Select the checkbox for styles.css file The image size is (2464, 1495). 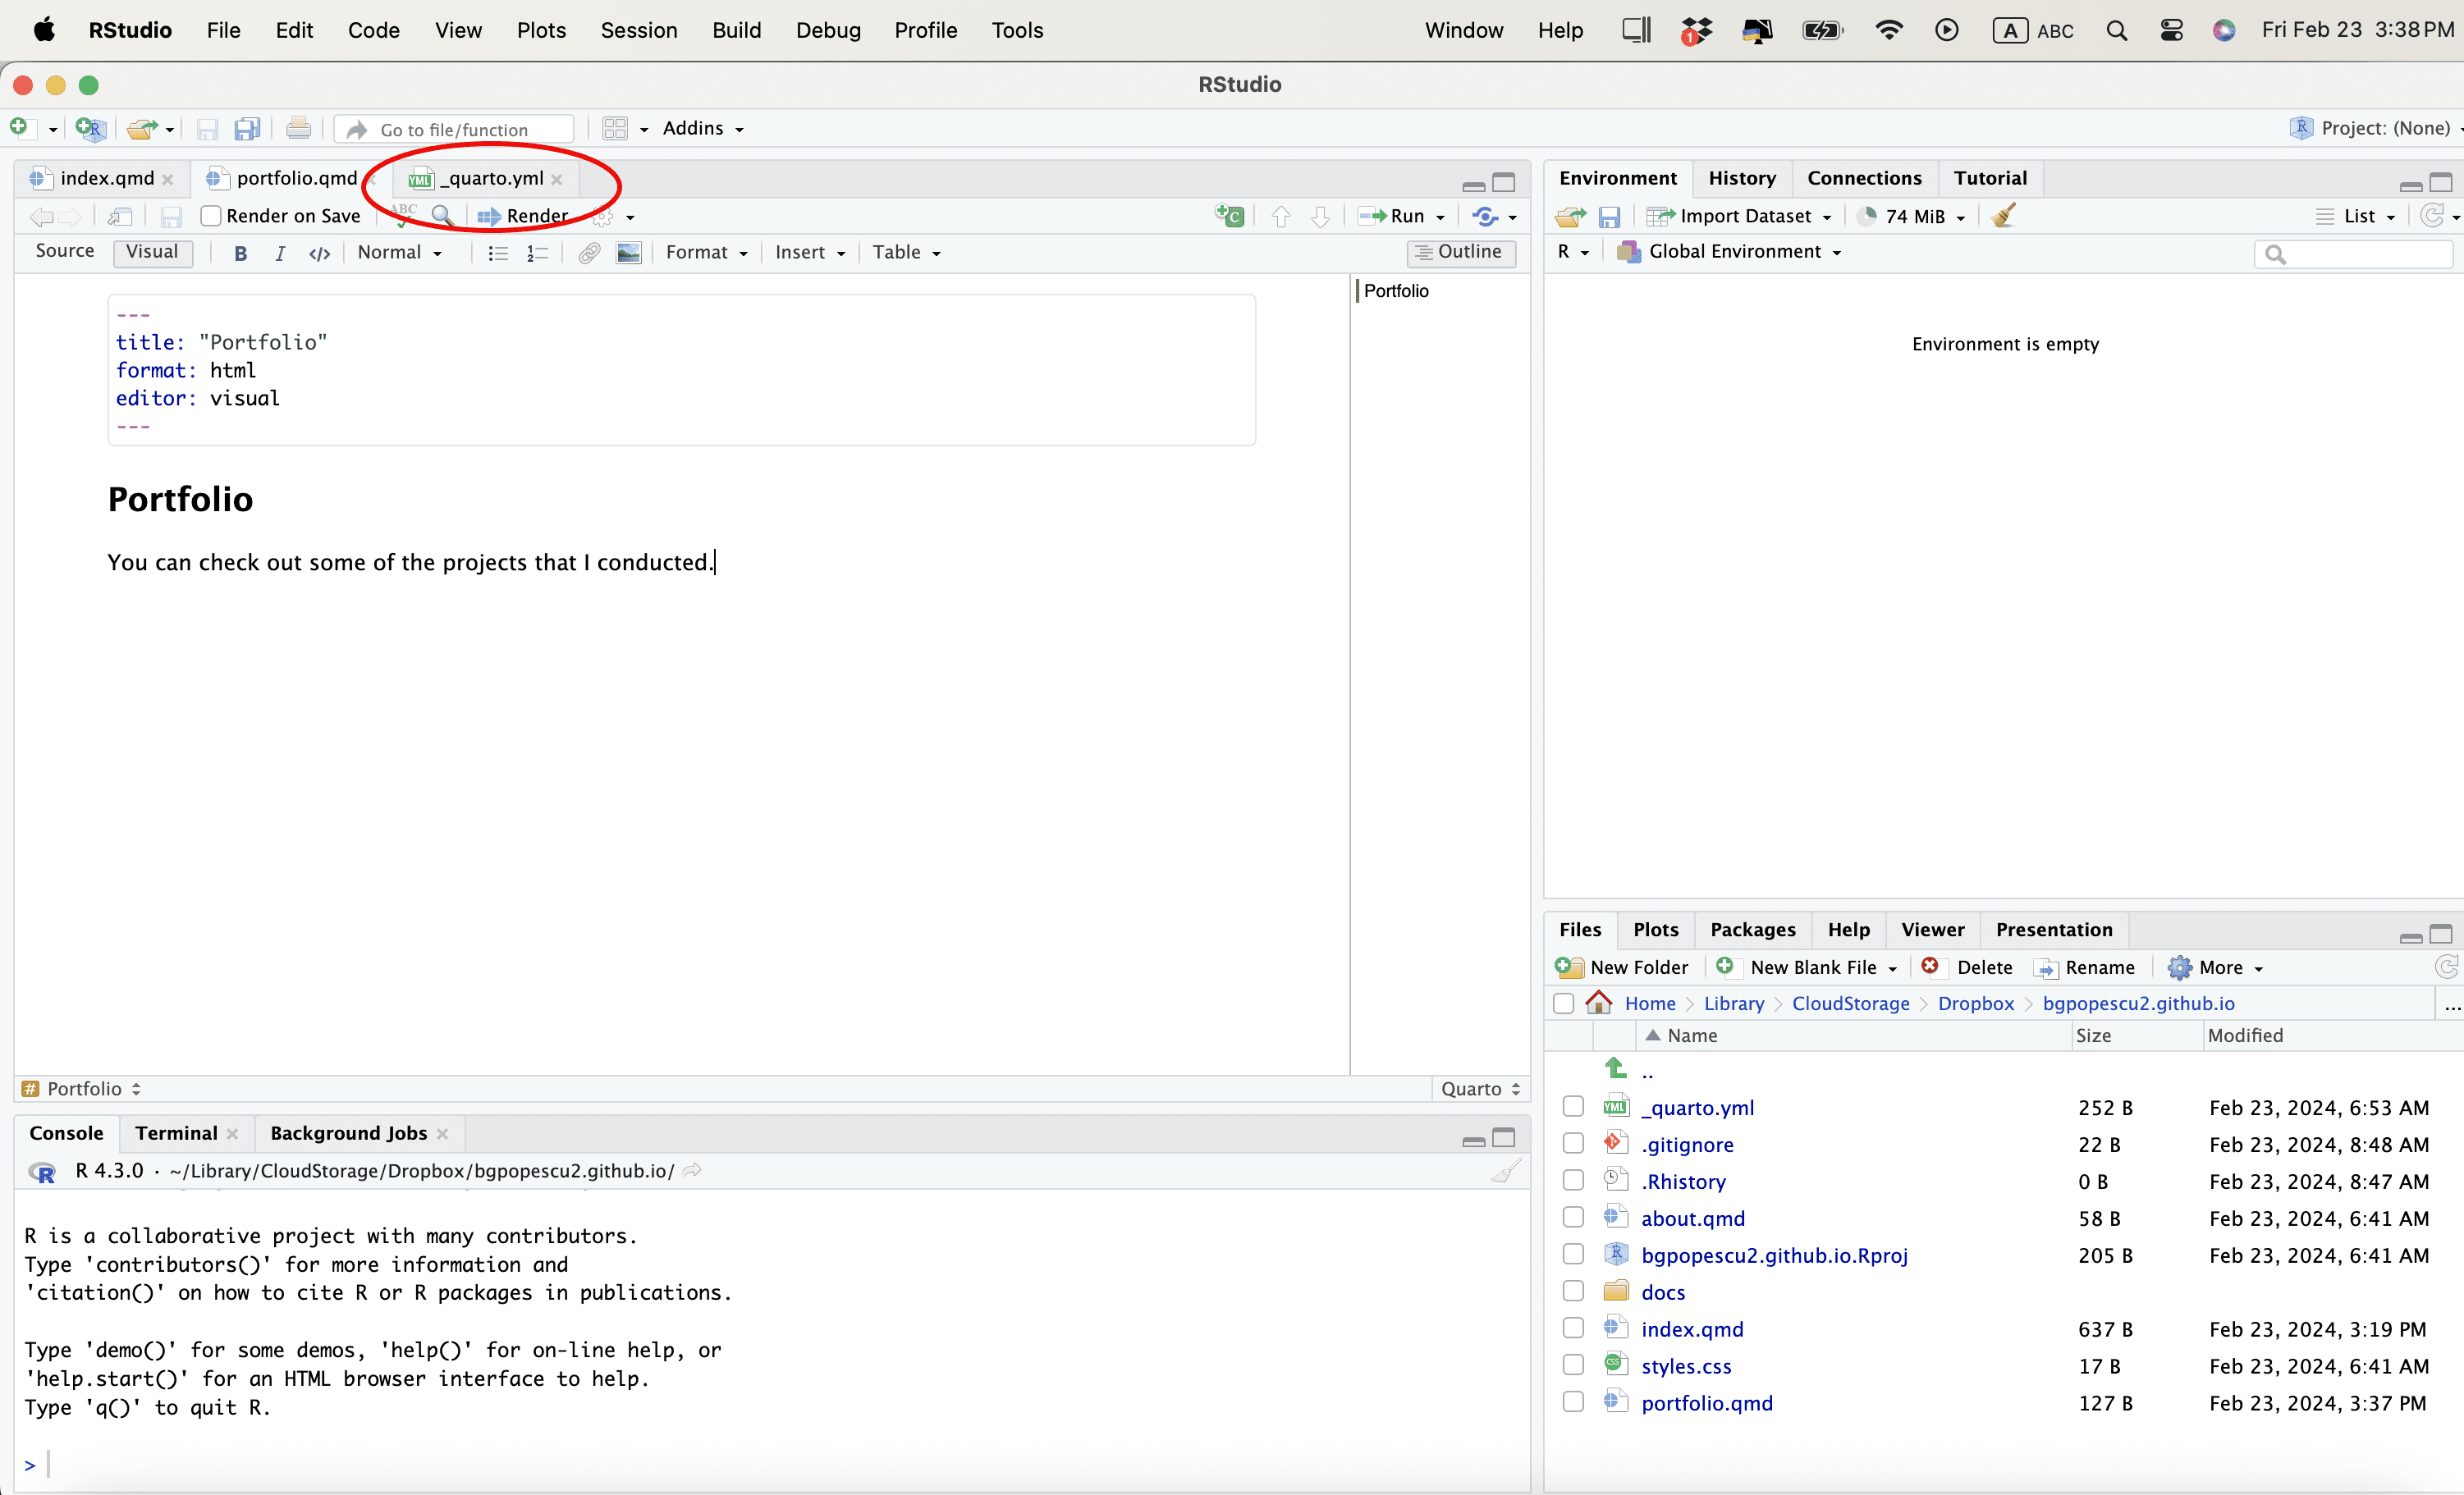click(1573, 1366)
